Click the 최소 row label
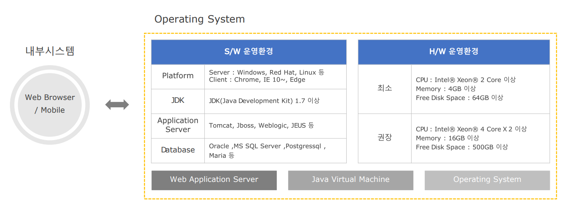The width and height of the screenshot is (570, 211). (385, 88)
